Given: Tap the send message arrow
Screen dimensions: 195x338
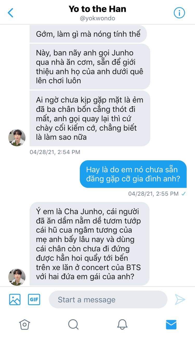Looking at the screenshot, I should coord(180,299).
